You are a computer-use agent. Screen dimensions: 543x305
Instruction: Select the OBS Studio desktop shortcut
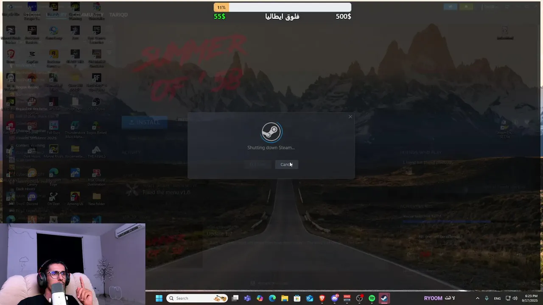97,105
